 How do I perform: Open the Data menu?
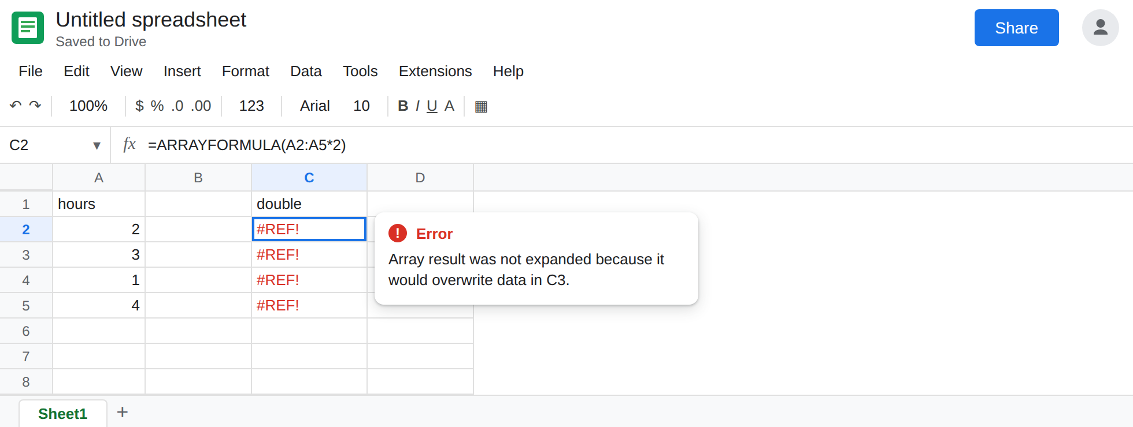(306, 71)
